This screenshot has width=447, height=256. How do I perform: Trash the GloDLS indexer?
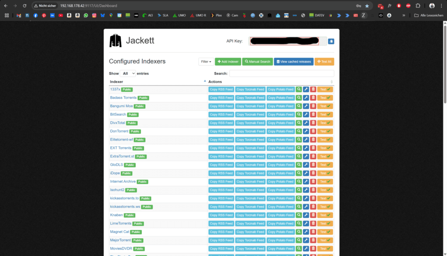[x=313, y=165]
